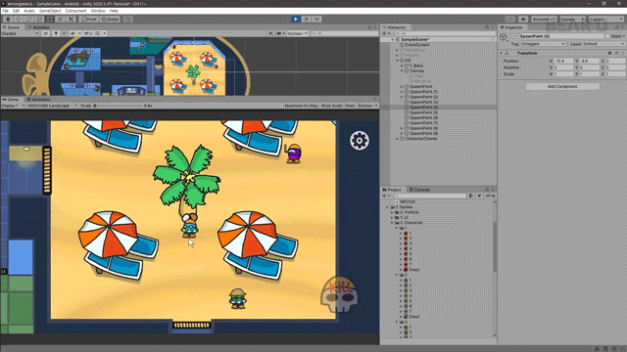Screen dimensions: 627x352
Task: Collapse the Transform component foldout
Action: click(501, 53)
